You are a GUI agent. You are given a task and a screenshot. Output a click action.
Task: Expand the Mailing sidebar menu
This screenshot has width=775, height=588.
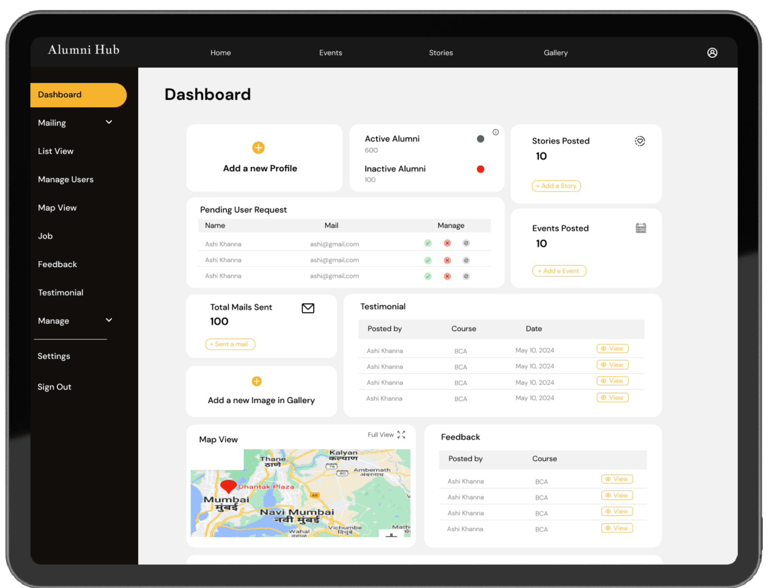point(109,122)
